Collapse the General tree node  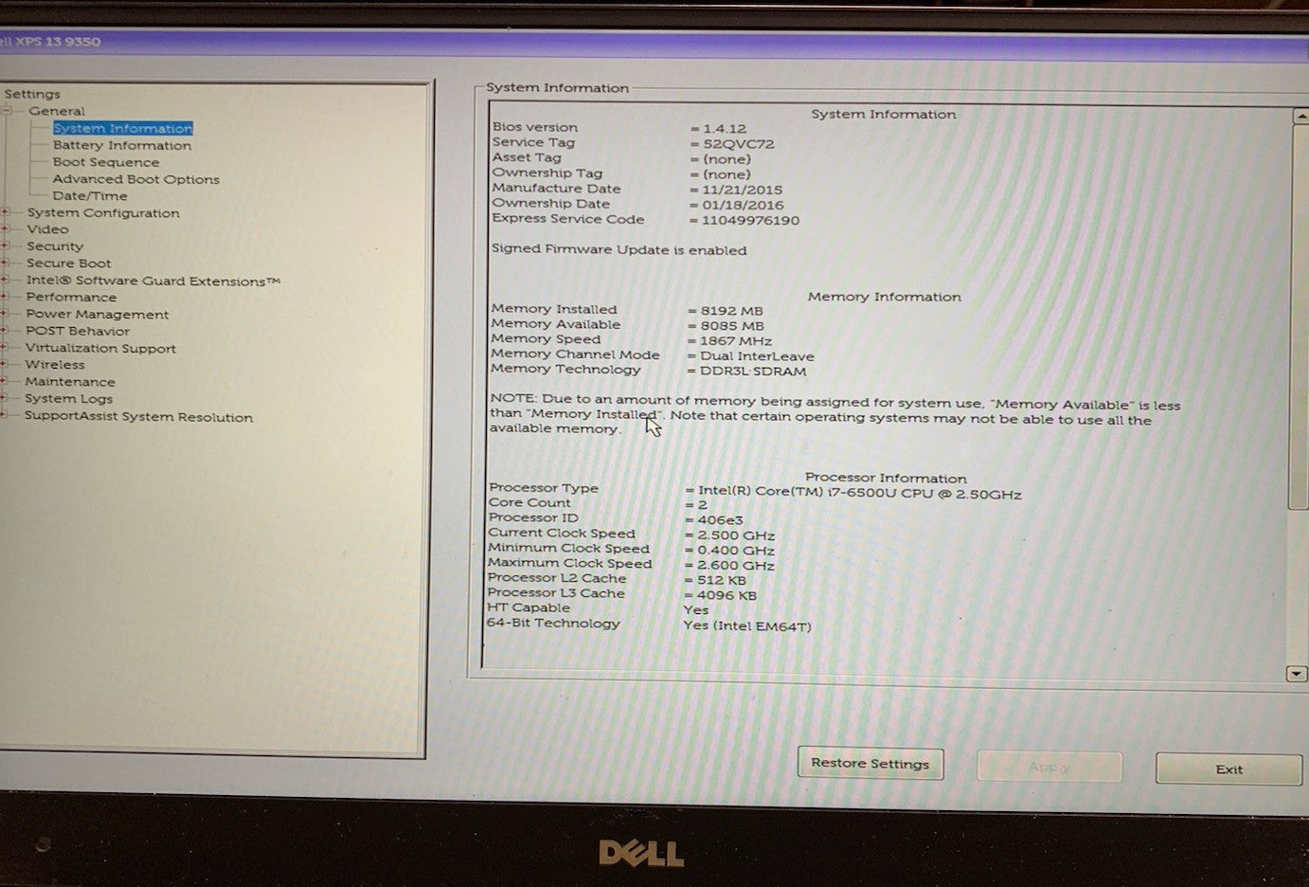(7, 112)
